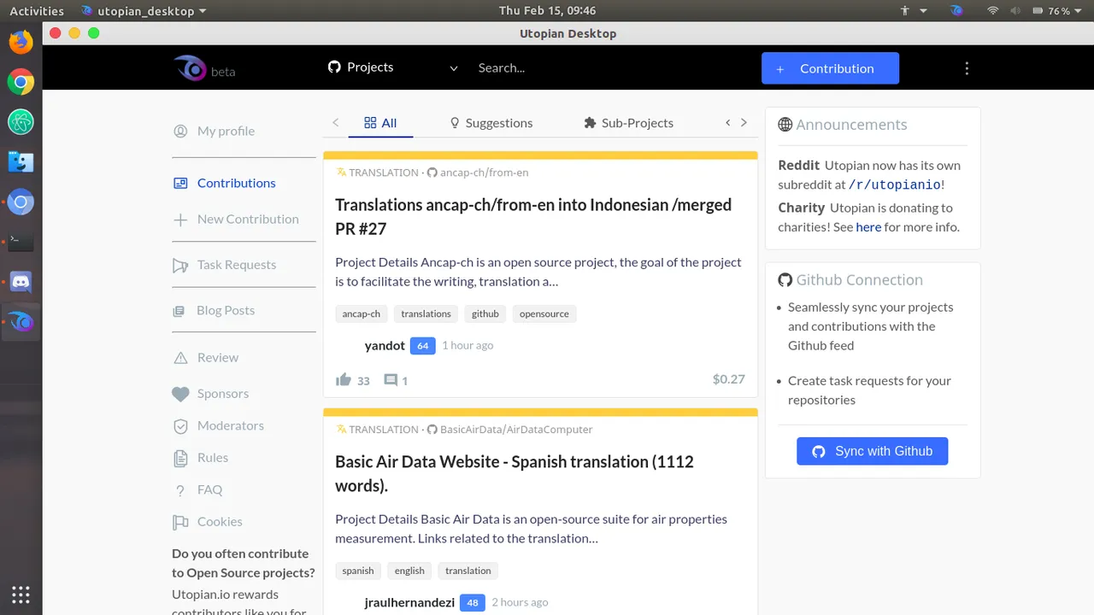The image size is (1094, 615).
Task: Open Translations ancap-ch Indonesian post title
Action: [x=533, y=217]
